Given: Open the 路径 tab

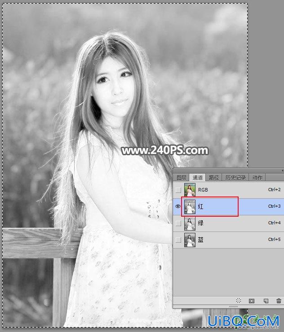Looking at the screenshot, I should click(213, 177).
